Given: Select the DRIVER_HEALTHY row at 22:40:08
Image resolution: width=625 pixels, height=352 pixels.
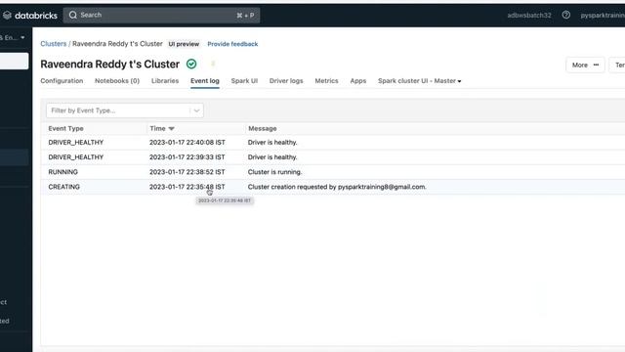Looking at the screenshot, I should [333, 142].
